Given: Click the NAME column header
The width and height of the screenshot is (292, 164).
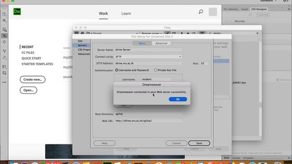Looking at the screenshot, I should pos(67,48).
